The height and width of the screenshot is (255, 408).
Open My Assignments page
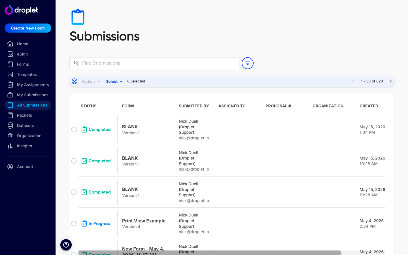pyautogui.click(x=28, y=85)
